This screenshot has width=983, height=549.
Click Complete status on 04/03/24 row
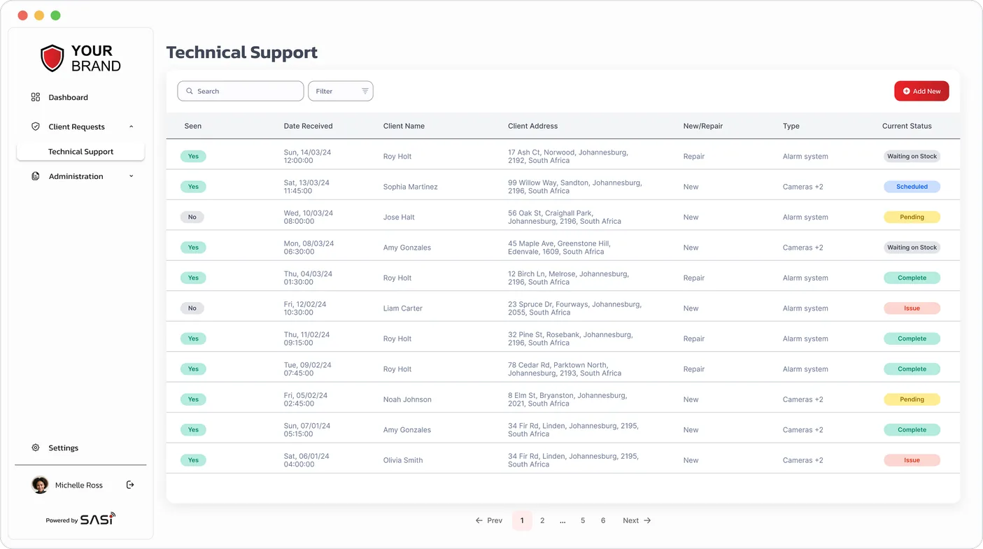pyautogui.click(x=912, y=278)
